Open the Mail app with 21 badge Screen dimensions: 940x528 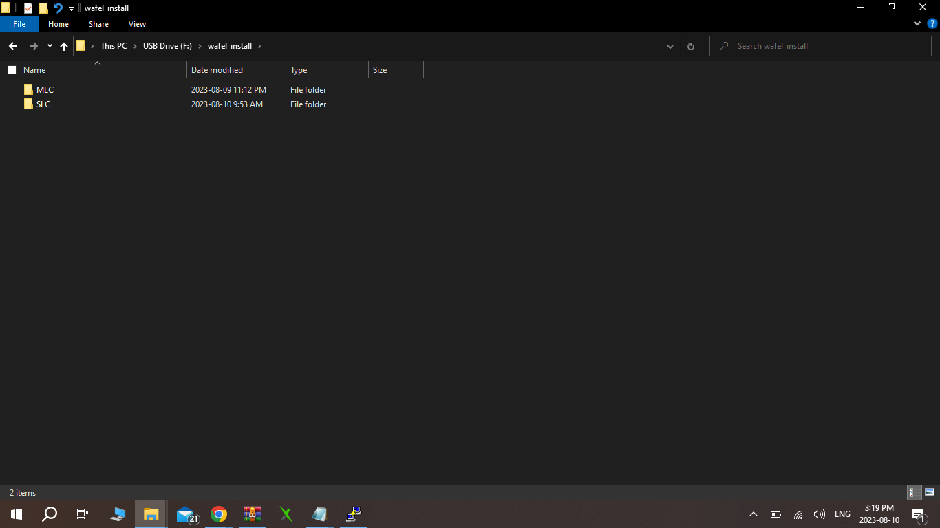[x=186, y=514]
